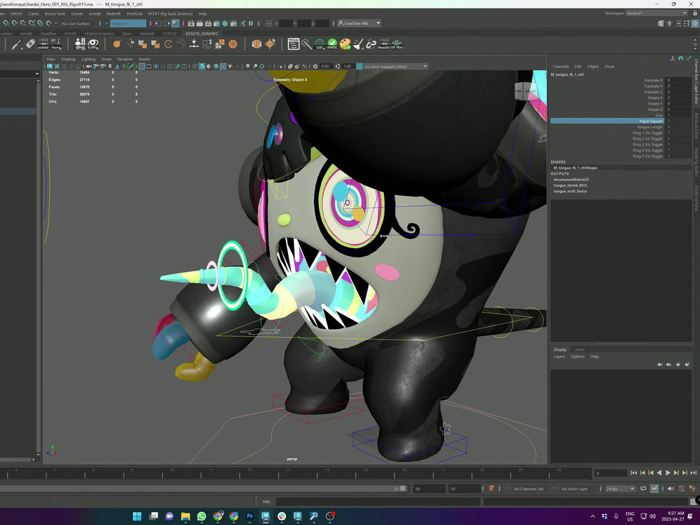Click the orange diamond shelf icon
Image resolution: width=700 pixels, height=525 pixels.
pyautogui.click(x=270, y=44)
